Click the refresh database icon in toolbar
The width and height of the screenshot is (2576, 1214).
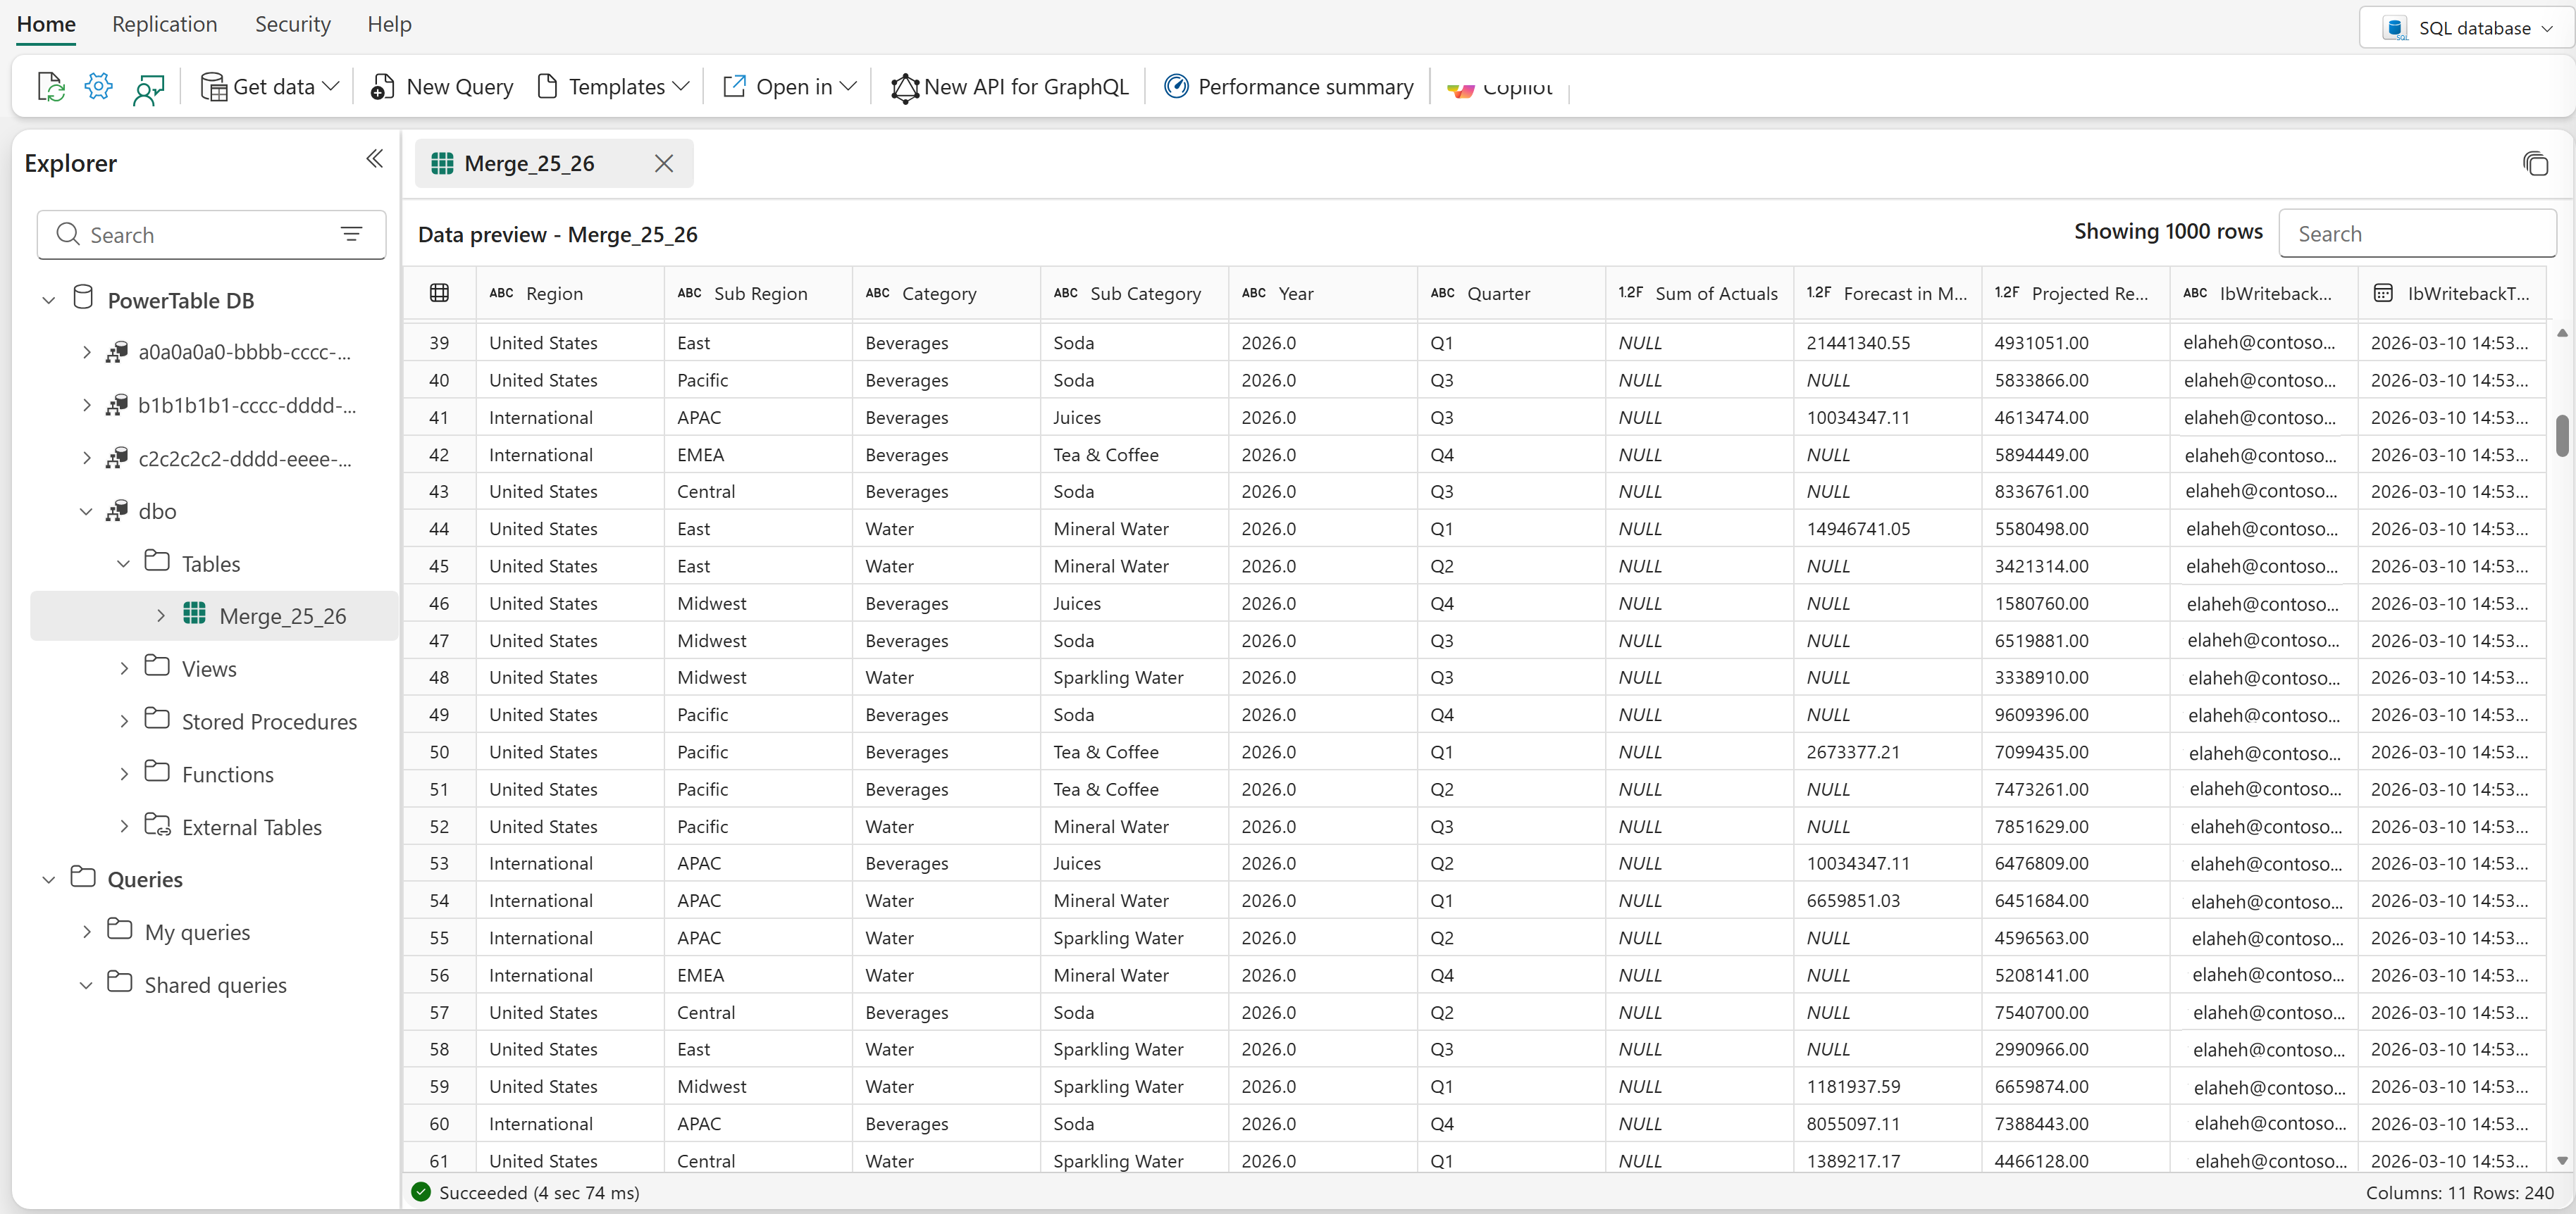[50, 87]
